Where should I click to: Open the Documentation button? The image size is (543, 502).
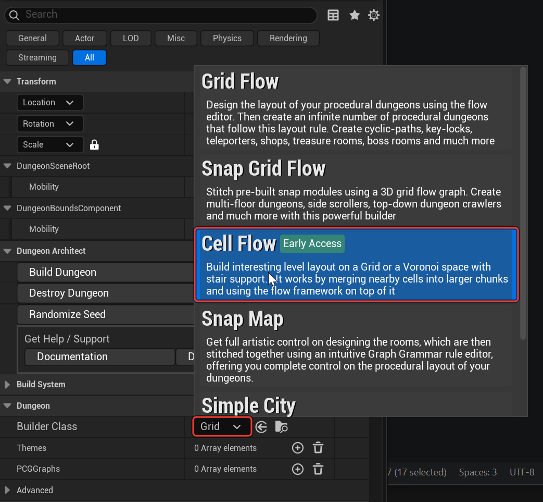point(100,357)
